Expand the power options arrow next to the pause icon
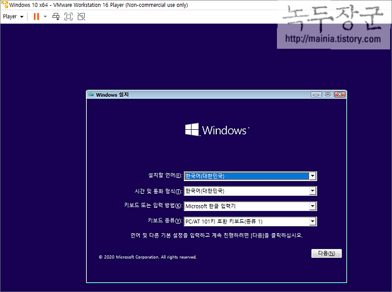This screenshot has width=392, height=292. pos(46,16)
